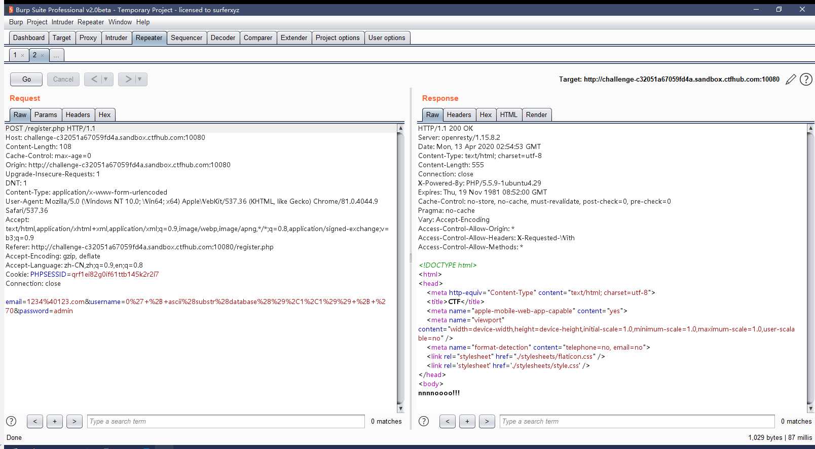Click the request pane scroll up arrow
The image size is (815, 449).
[400, 128]
